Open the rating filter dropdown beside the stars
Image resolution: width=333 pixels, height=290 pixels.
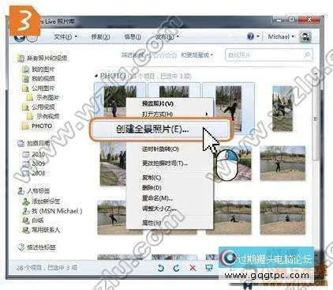pos(197,55)
